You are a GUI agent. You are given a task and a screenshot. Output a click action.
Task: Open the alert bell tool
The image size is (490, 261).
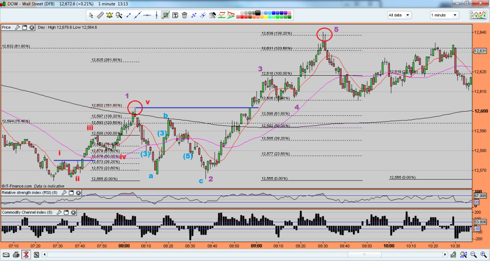click(109, 15)
